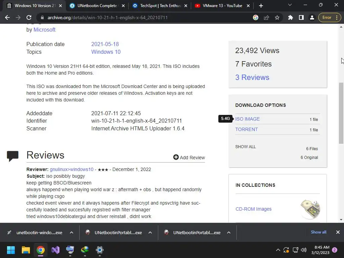This screenshot has height=258, width=344.
Task: Switch to TechSpot tab
Action: click(x=160, y=6)
